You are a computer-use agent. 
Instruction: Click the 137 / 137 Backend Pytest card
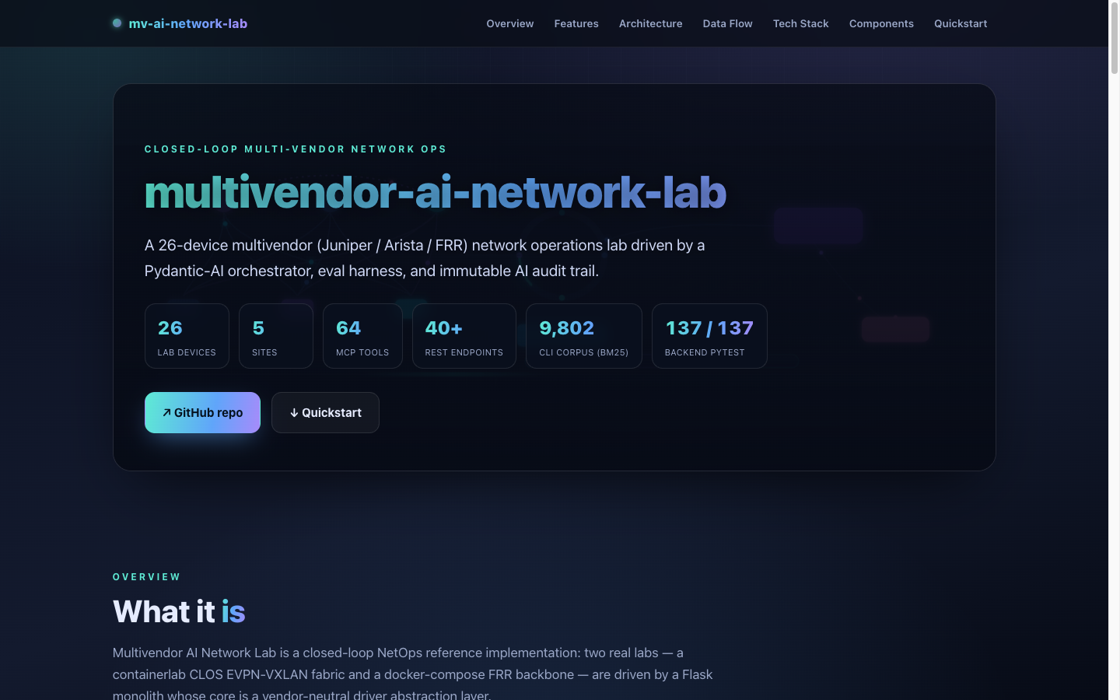tap(709, 336)
